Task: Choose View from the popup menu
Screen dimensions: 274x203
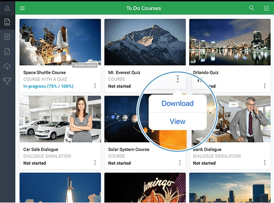Action: [x=177, y=122]
